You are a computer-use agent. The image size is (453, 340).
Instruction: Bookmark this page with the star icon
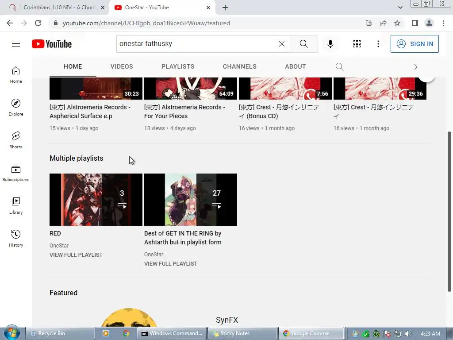397,23
